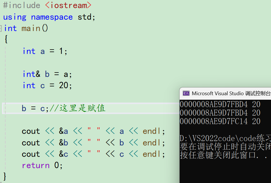Place cursor on 'int a = 1;' line

coord(45,51)
